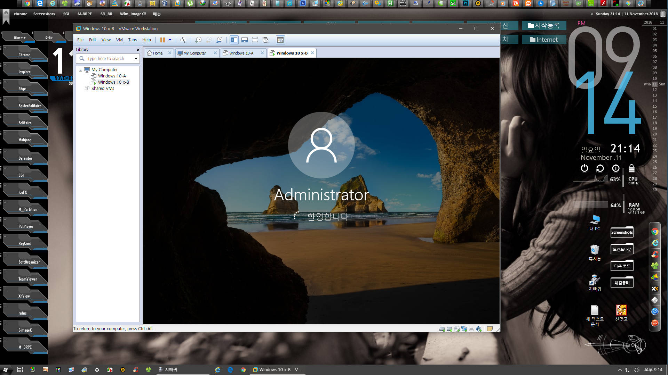
Task: Close the Windows 10 x-B tab
Action: pos(312,53)
